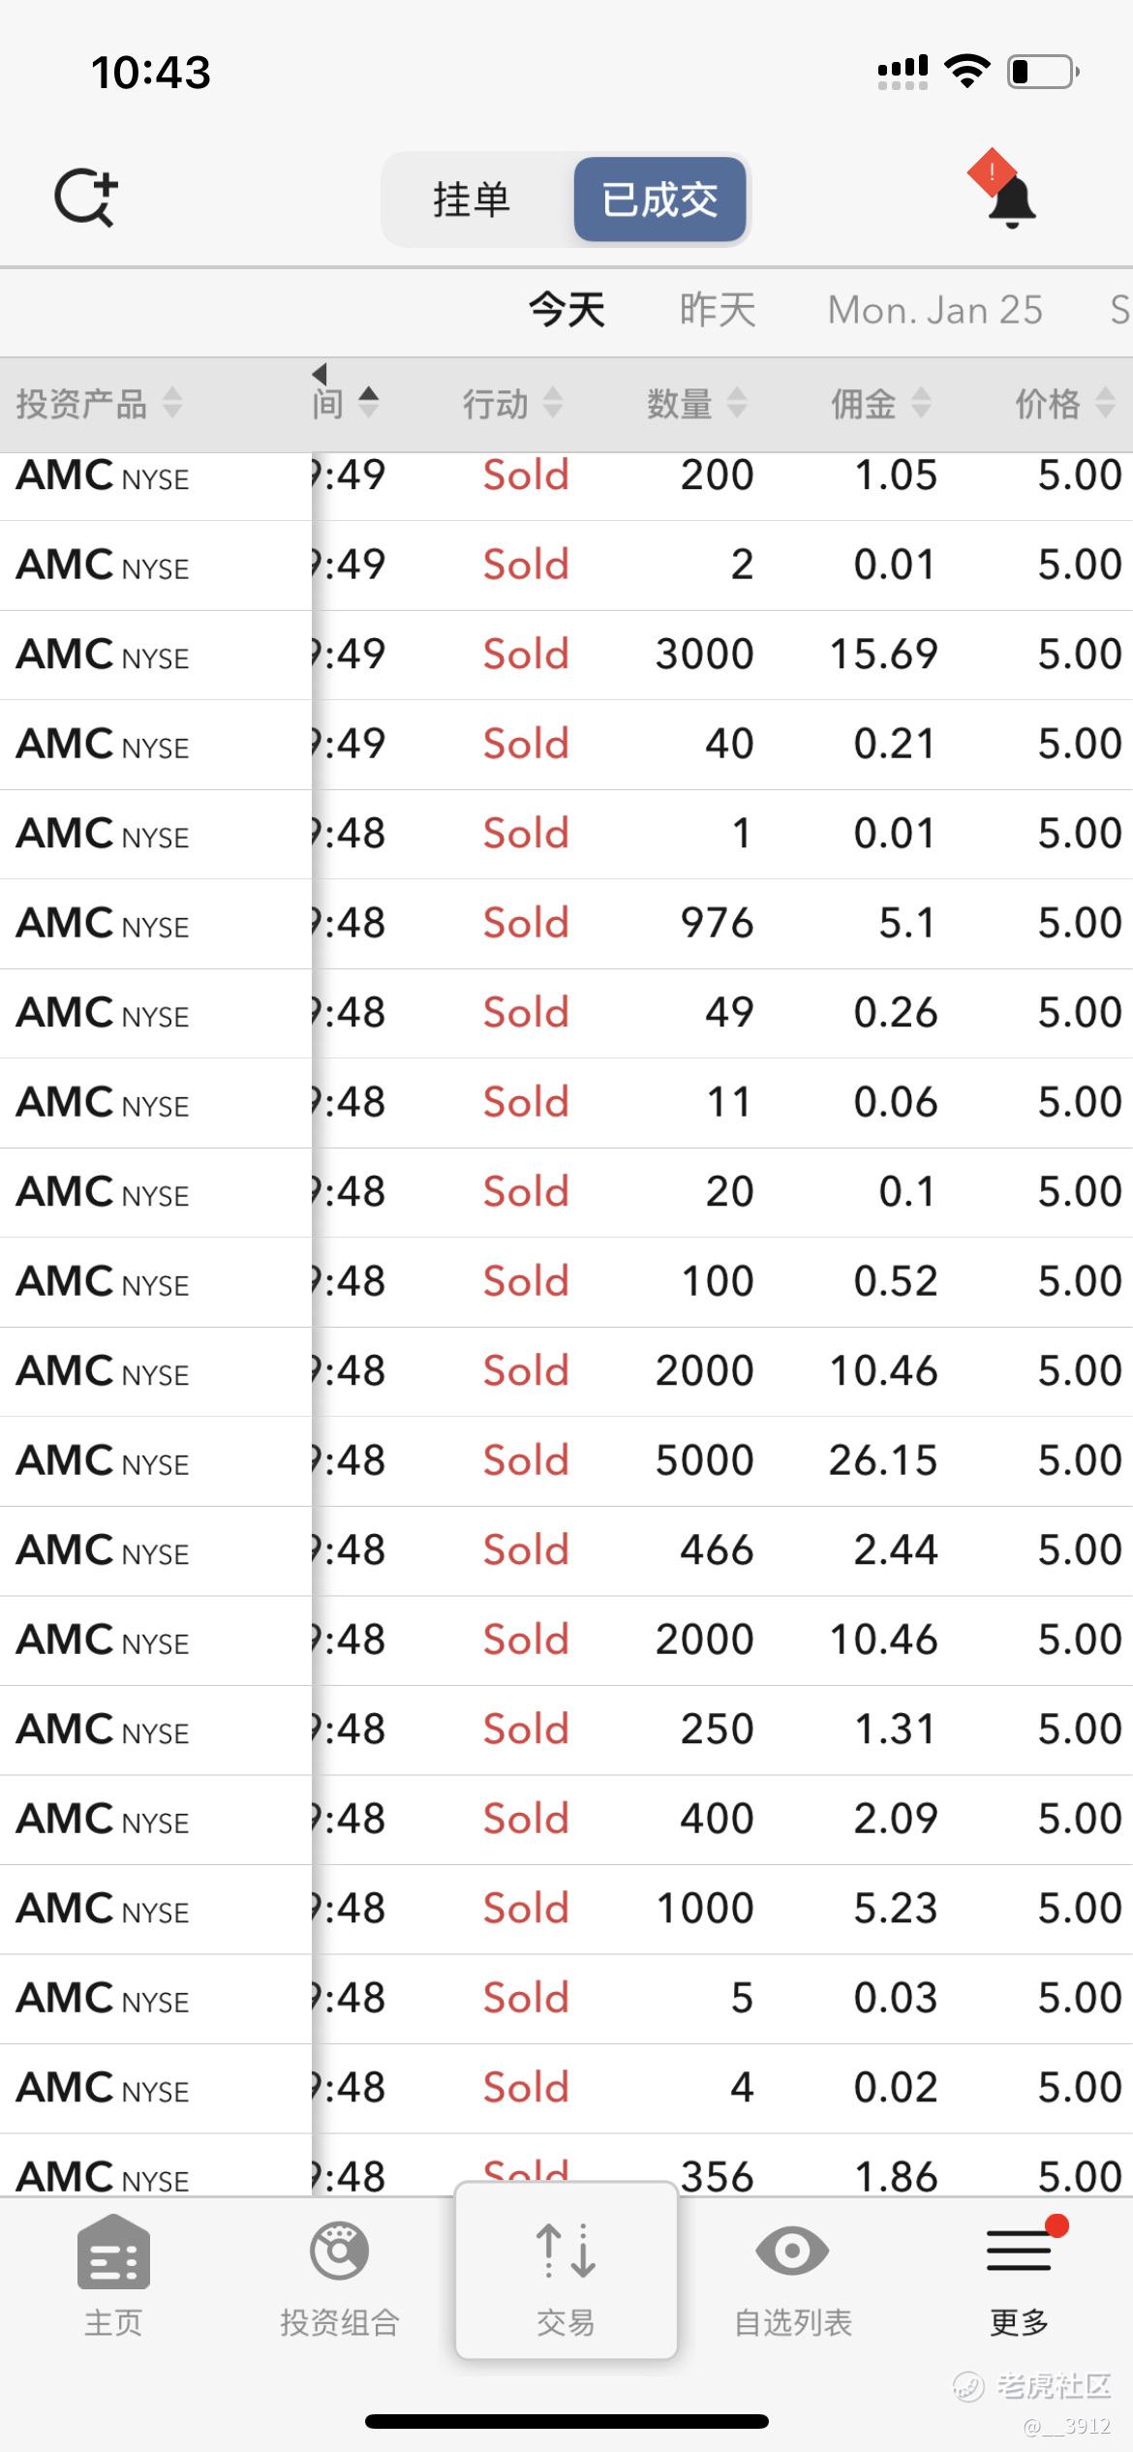Select the 昨天 date tab
The height and width of the screenshot is (2452, 1133).
[718, 310]
